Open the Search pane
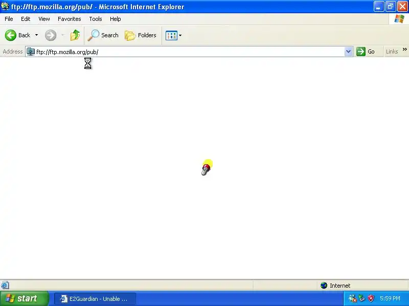 point(103,35)
